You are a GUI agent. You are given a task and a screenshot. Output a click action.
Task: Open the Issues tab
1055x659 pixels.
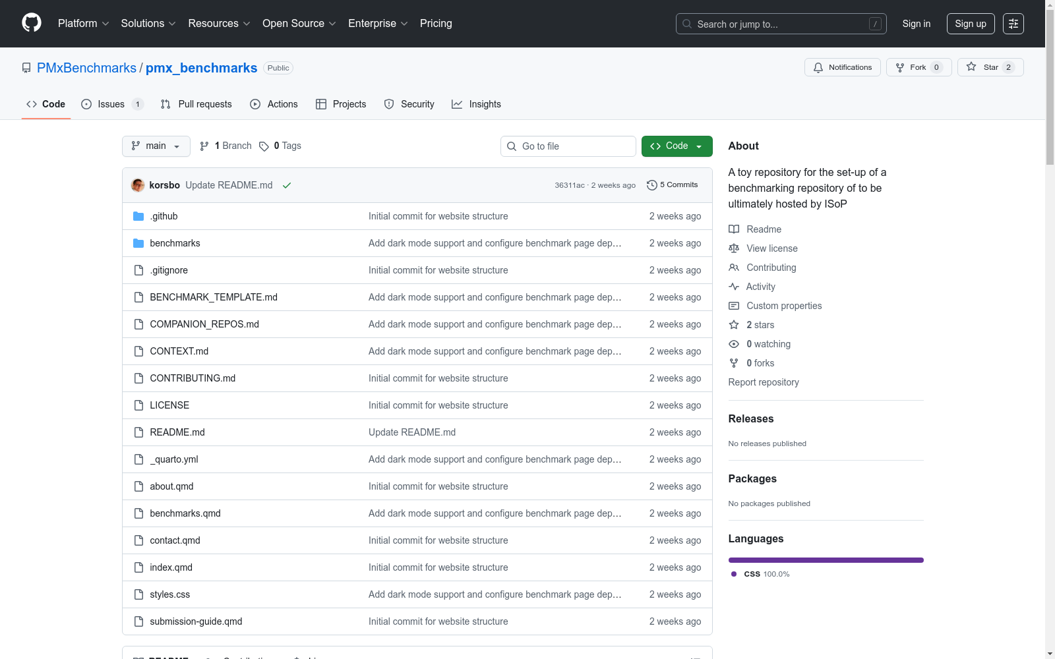pyautogui.click(x=112, y=104)
